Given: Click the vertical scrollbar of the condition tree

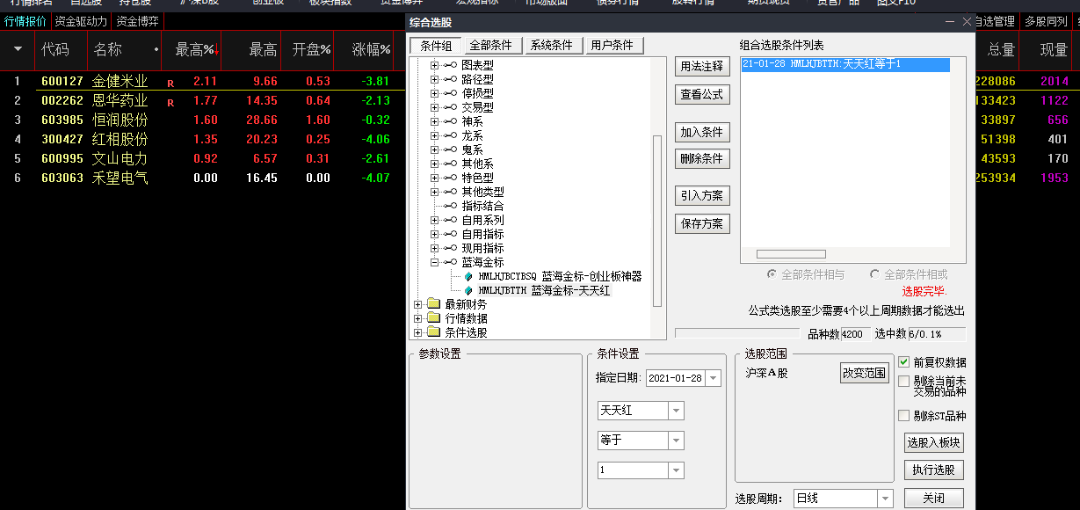Looking at the screenshot, I should (x=657, y=220).
